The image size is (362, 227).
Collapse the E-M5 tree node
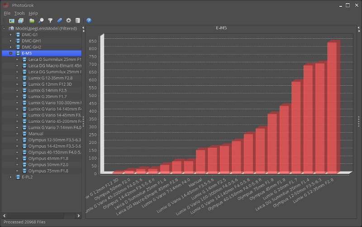[10, 53]
